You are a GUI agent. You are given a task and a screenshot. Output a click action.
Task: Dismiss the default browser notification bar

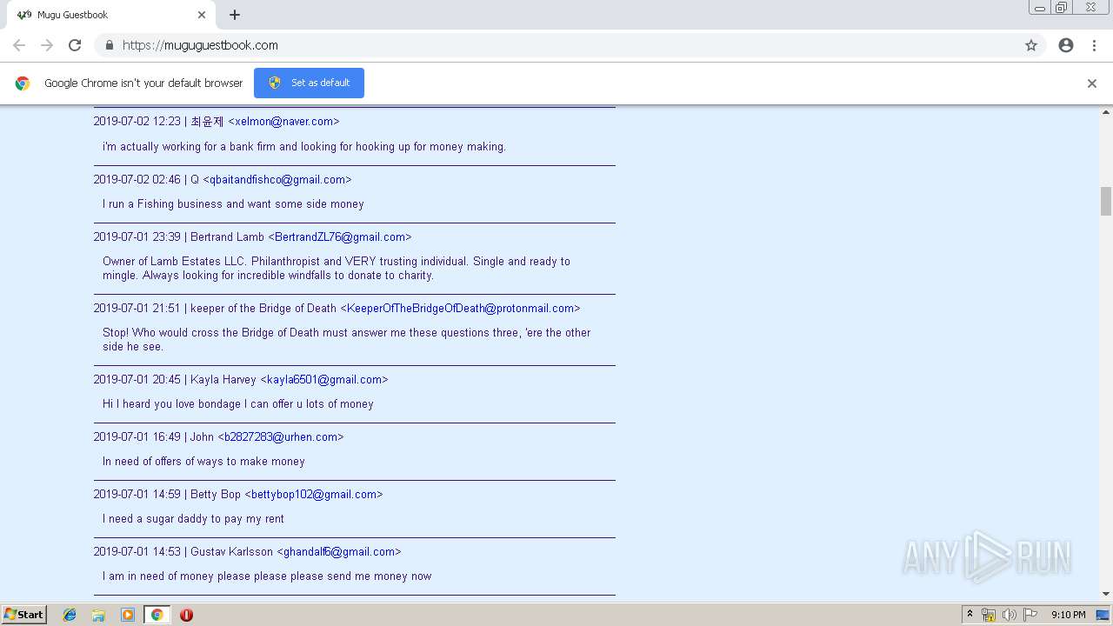click(1092, 83)
